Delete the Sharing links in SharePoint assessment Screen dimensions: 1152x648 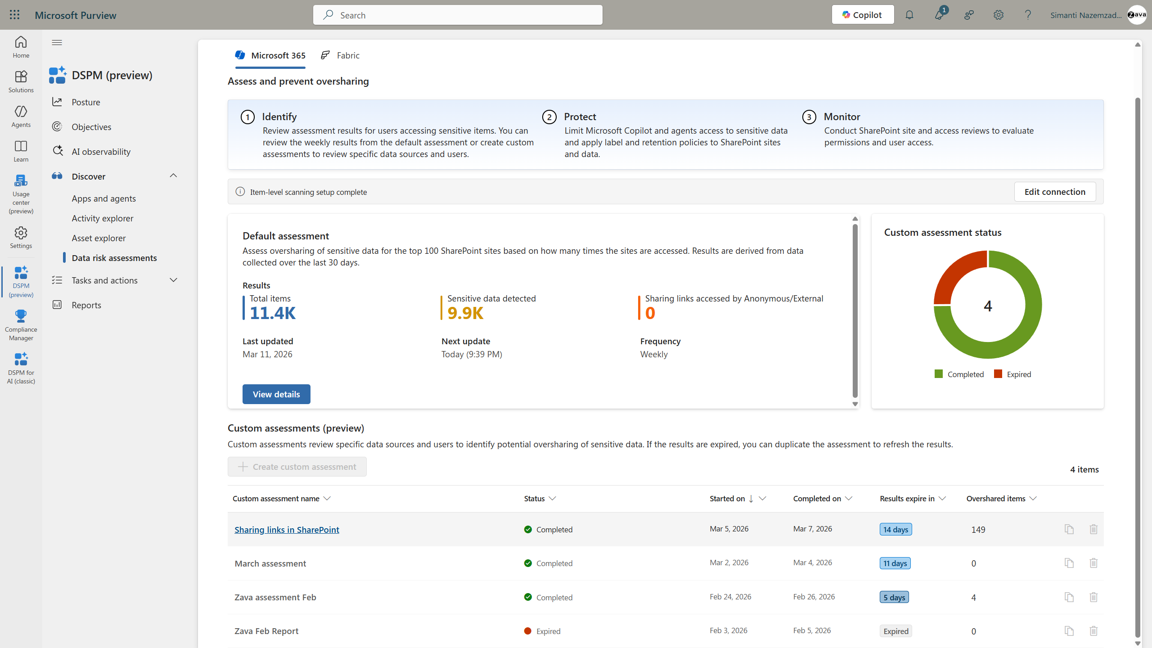[x=1093, y=529]
